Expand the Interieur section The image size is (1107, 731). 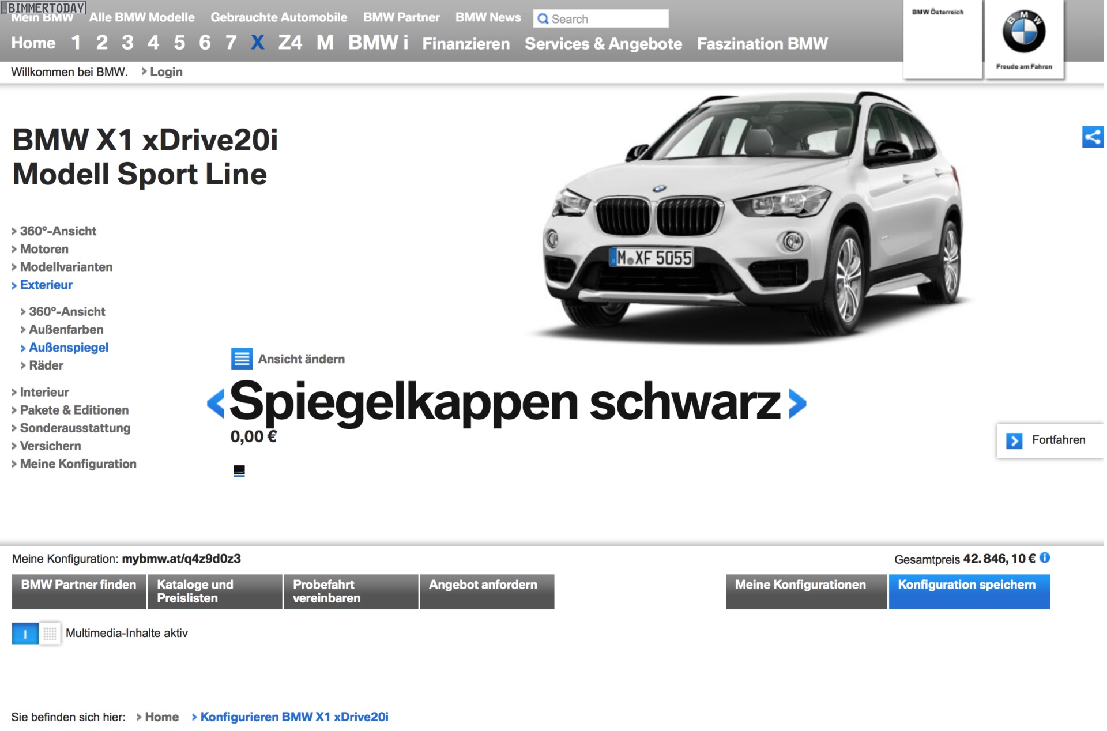pos(44,392)
